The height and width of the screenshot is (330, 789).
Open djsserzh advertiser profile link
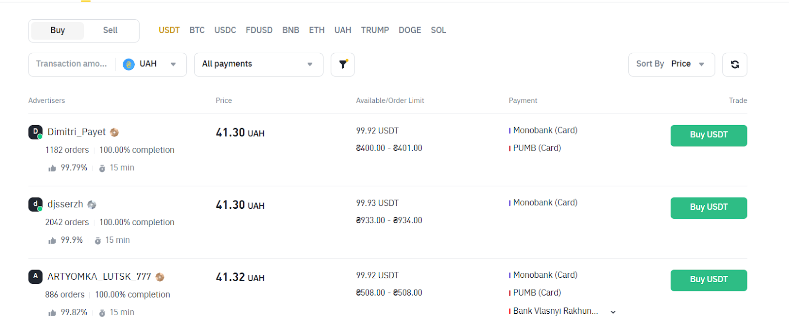[65, 204]
